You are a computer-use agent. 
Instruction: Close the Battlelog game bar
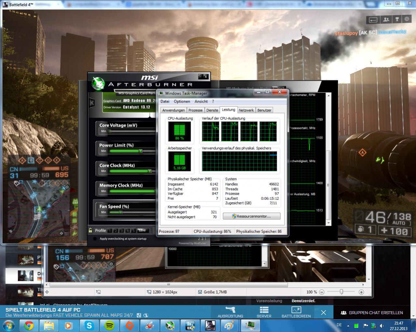click(x=323, y=313)
